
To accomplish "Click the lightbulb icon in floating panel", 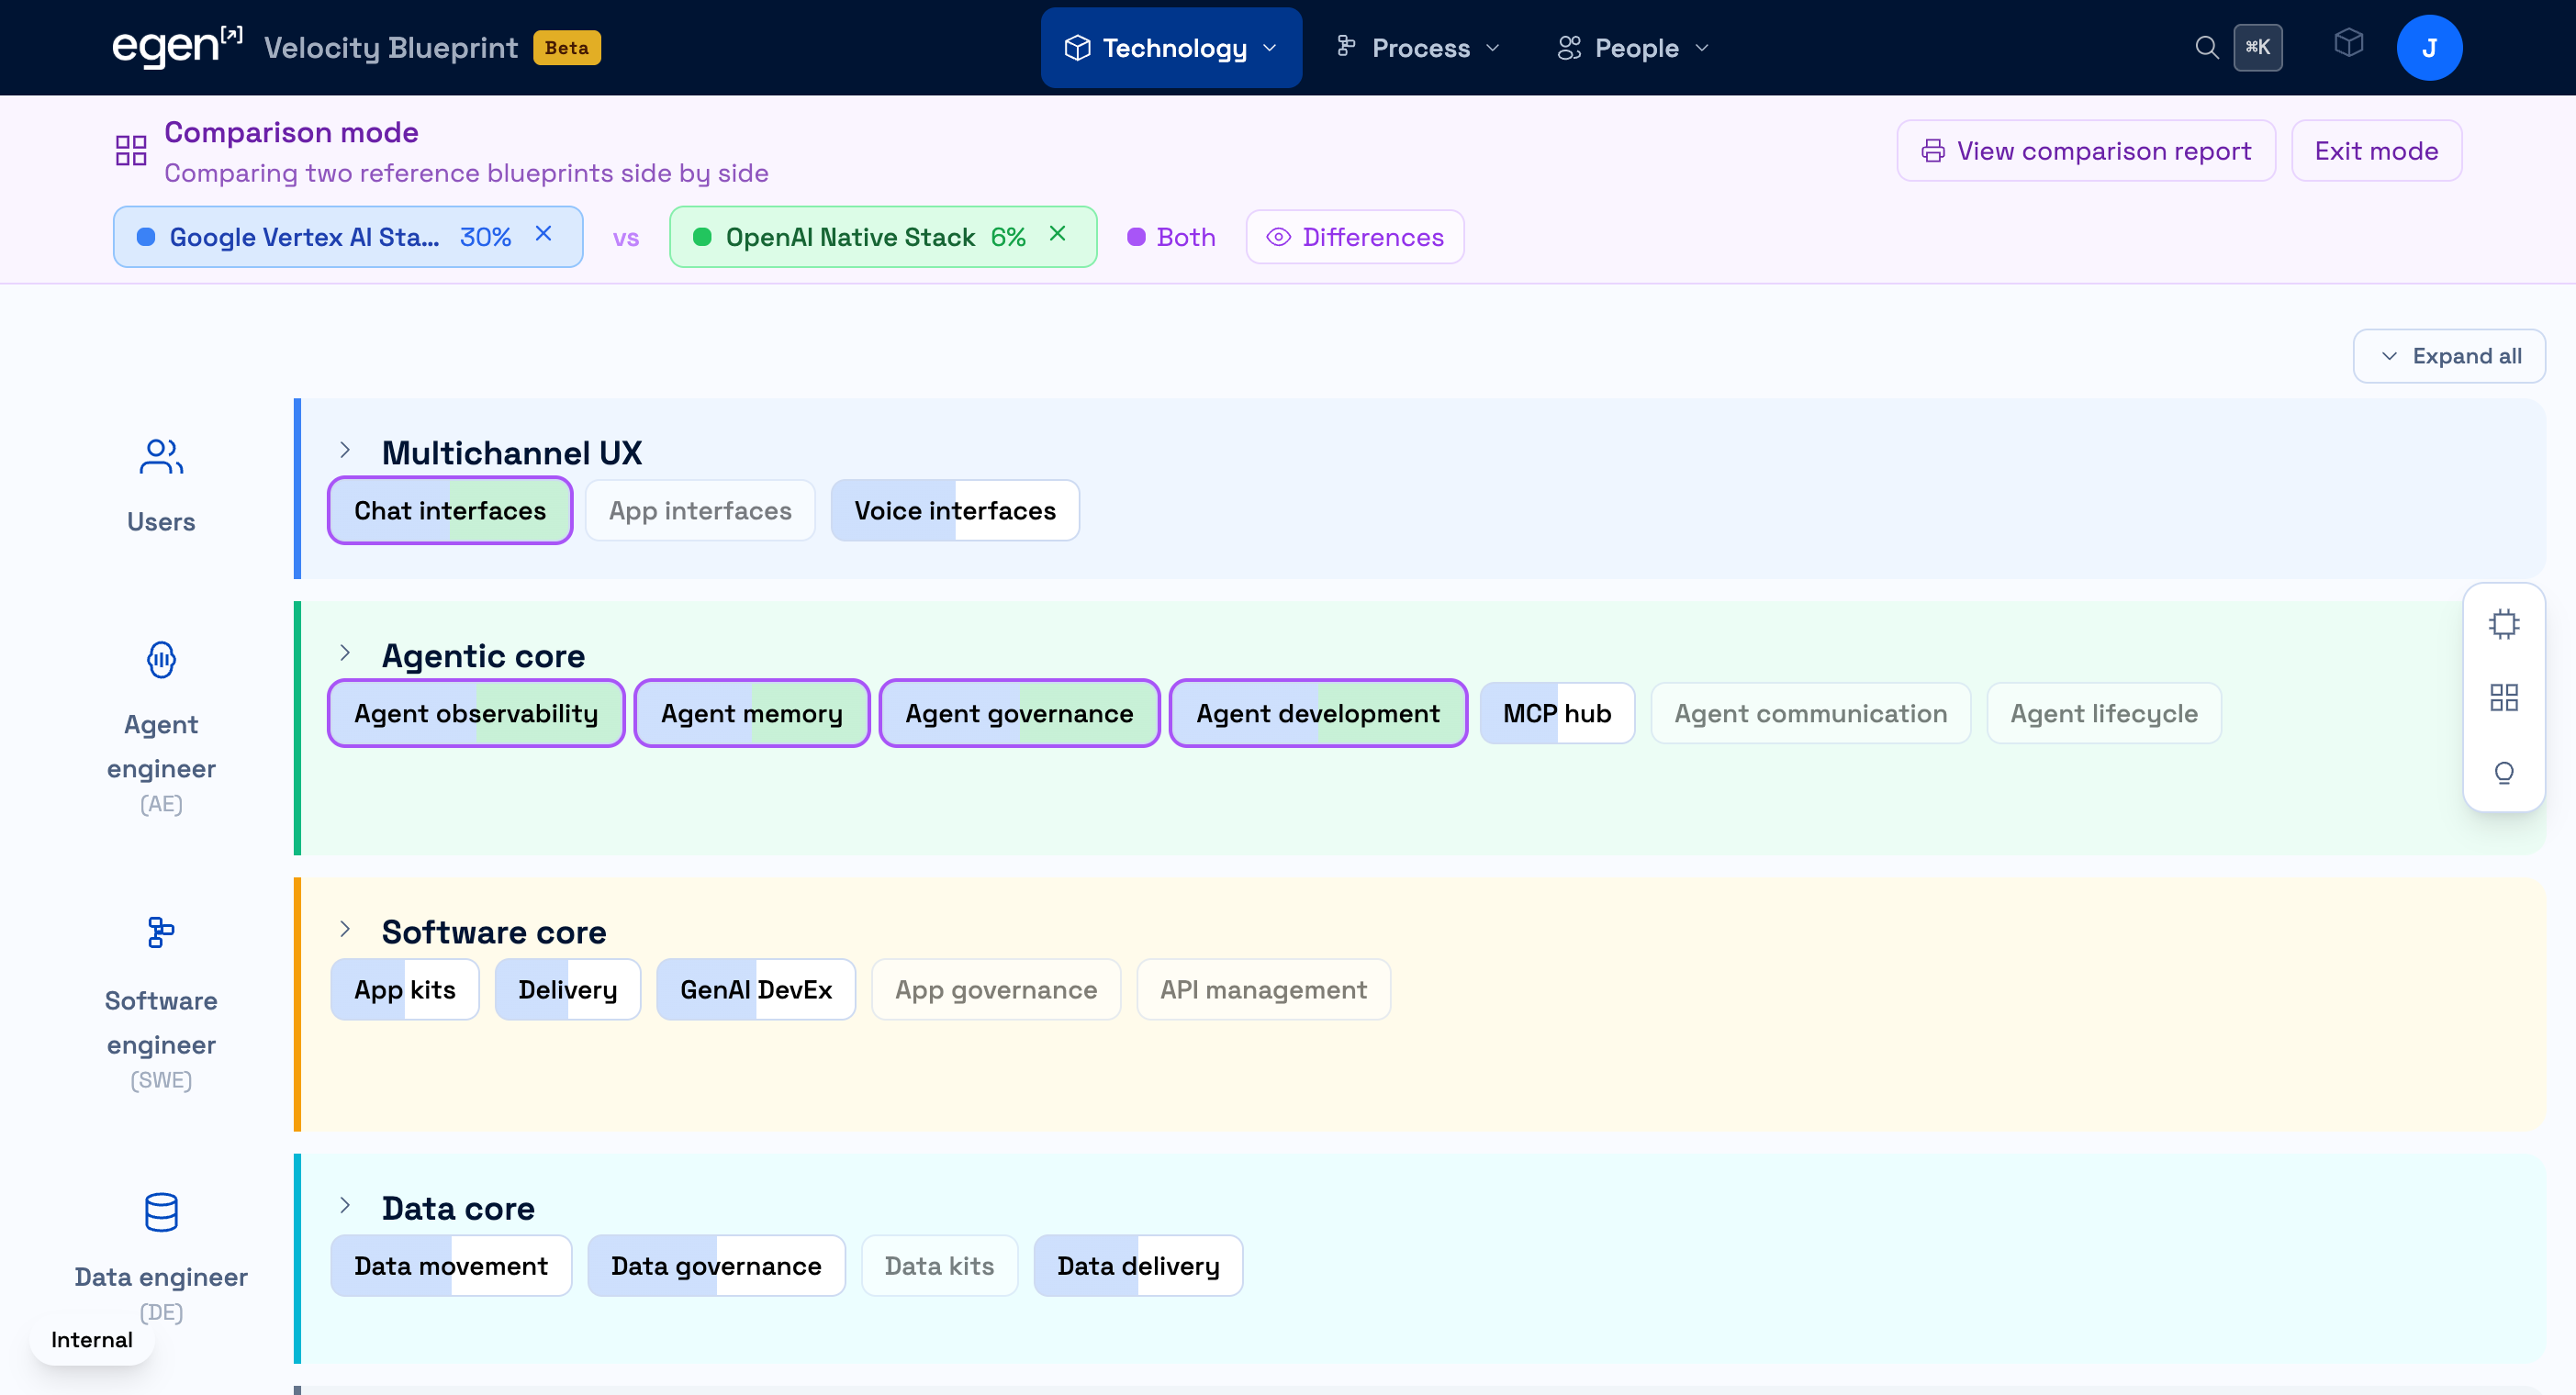I will point(2503,772).
